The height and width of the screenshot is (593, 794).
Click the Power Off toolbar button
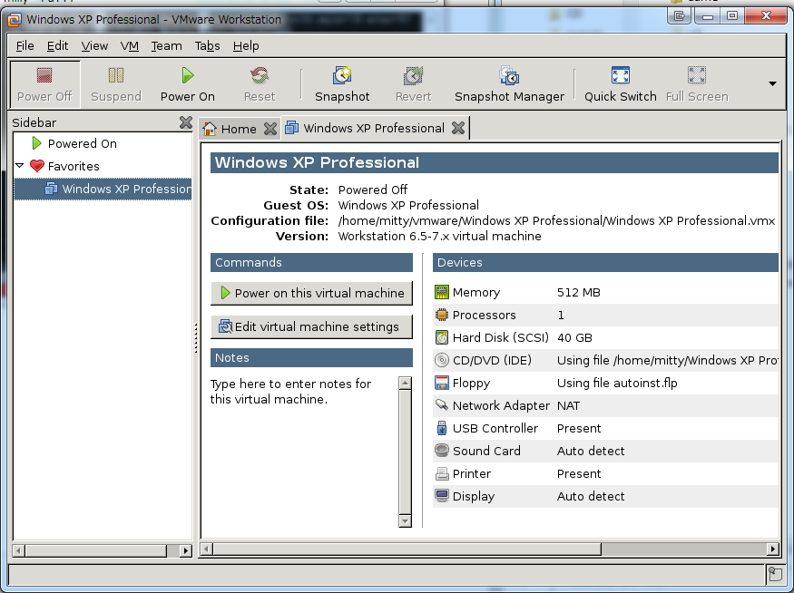click(x=44, y=84)
